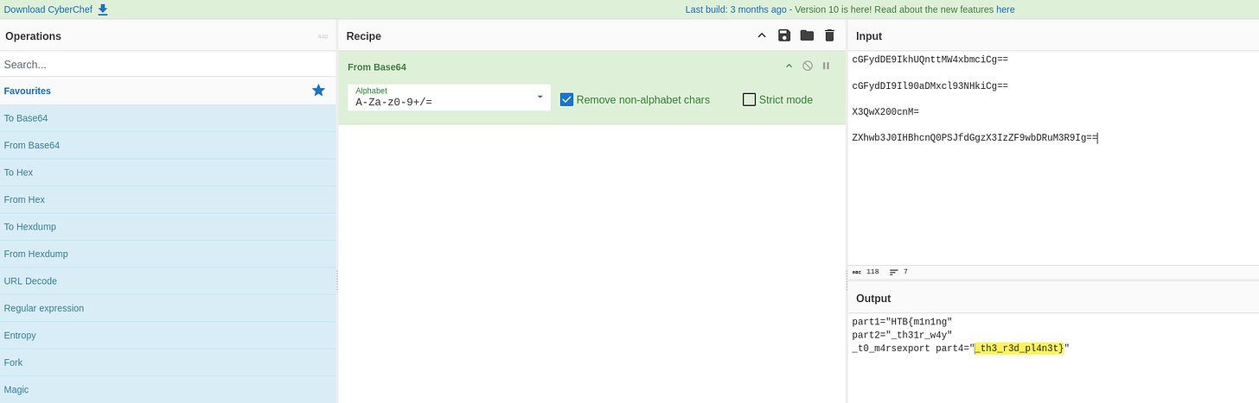
Task: Click highlighted output text _th3_r3d_pl4n3t}
Action: [x=1019, y=348]
